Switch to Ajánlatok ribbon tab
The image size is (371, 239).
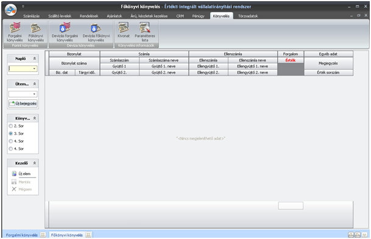pos(115,16)
